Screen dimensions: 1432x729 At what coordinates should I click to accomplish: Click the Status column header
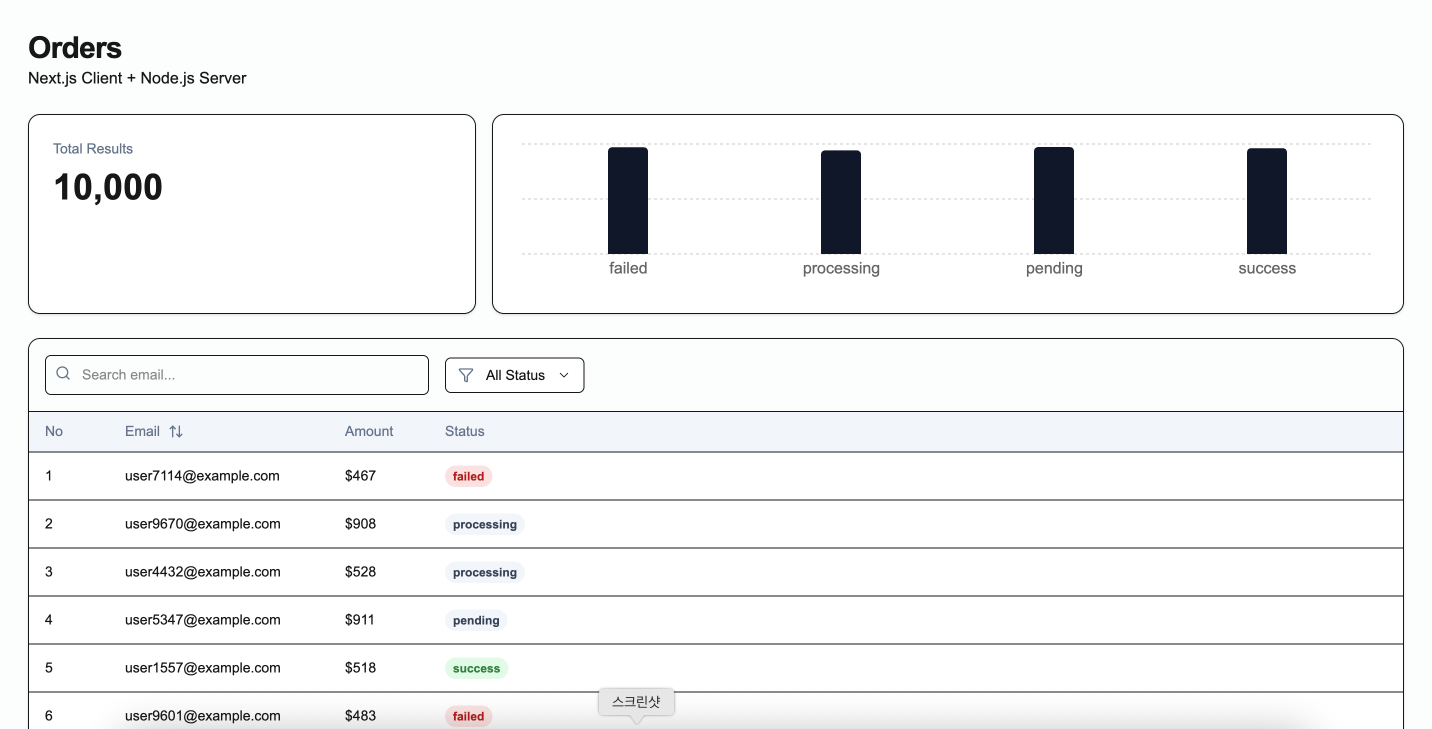tap(464, 431)
